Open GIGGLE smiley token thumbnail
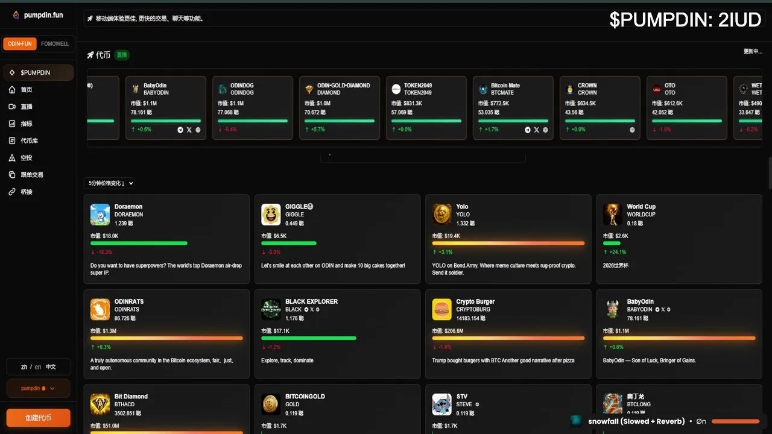The height and width of the screenshot is (434, 772). click(271, 215)
